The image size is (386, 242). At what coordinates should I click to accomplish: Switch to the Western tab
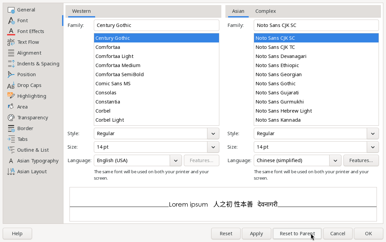tap(81, 11)
